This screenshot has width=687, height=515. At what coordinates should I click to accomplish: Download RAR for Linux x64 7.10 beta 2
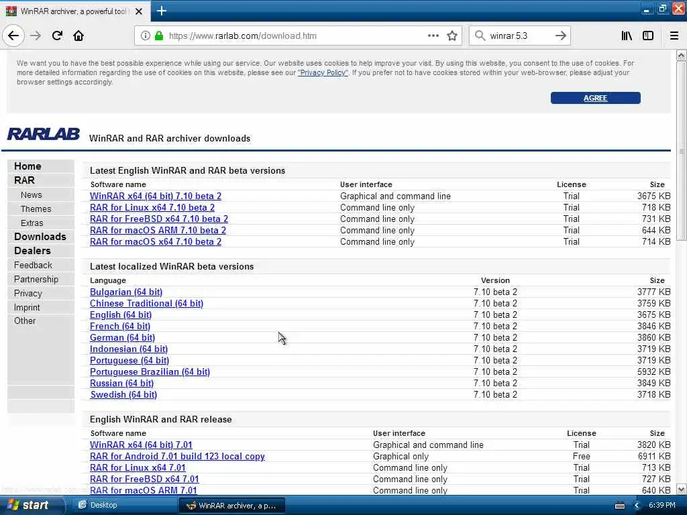click(152, 208)
